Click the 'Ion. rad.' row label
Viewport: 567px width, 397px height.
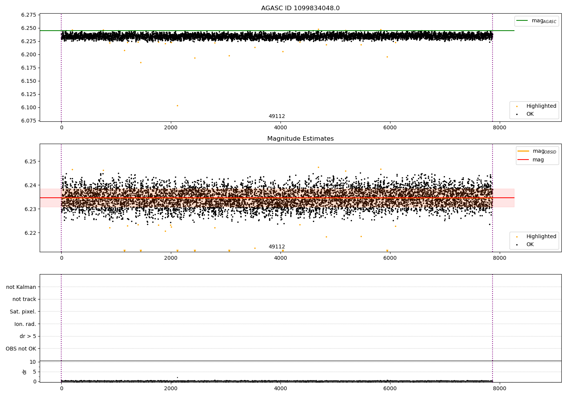point(25,324)
